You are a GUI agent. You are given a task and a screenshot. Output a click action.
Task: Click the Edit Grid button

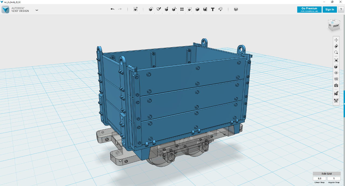[327, 174]
